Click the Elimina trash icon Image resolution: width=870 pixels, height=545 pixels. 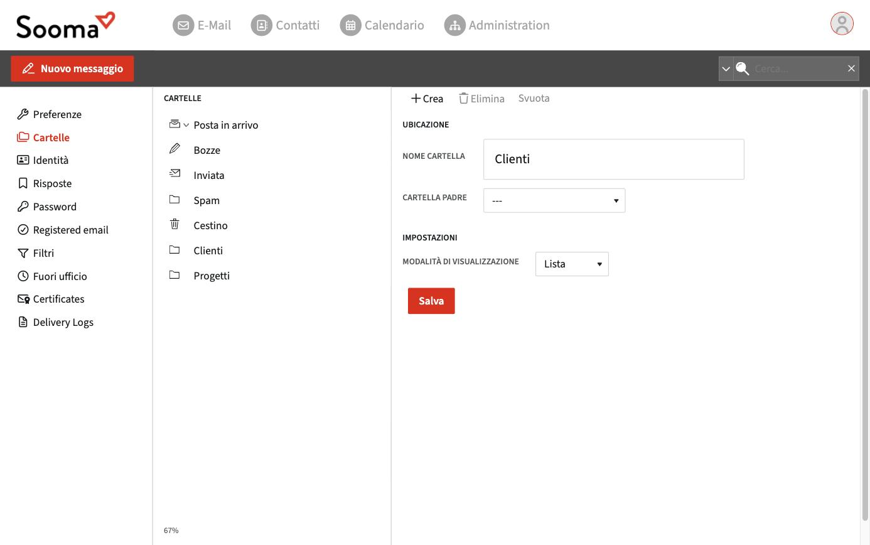(464, 98)
